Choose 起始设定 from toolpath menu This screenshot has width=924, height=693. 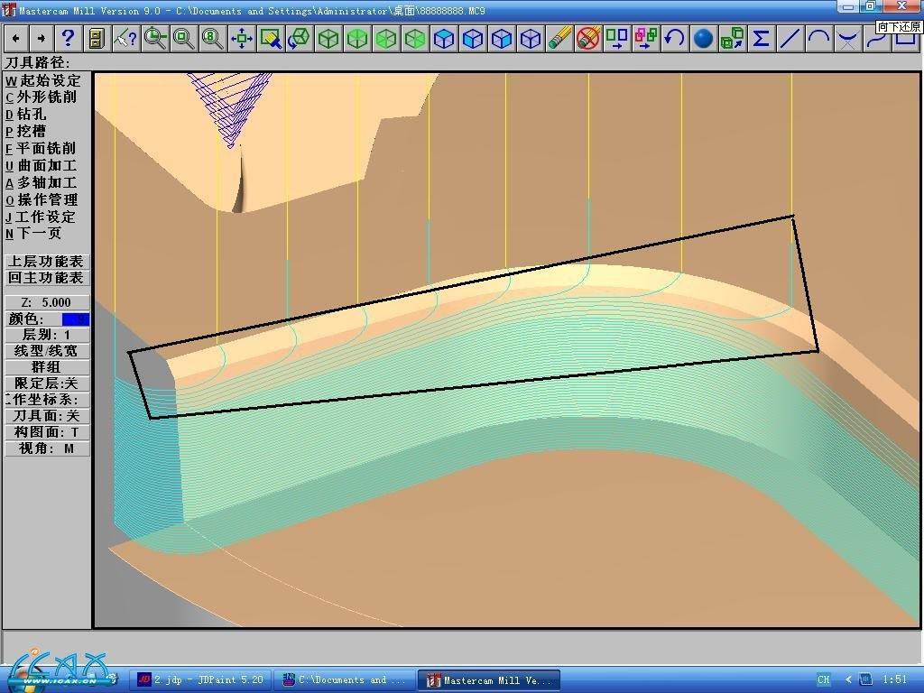42,80
